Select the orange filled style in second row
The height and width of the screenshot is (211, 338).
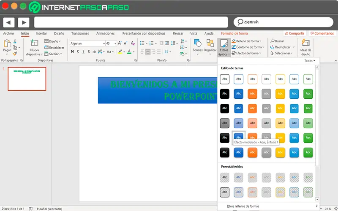[252, 94]
